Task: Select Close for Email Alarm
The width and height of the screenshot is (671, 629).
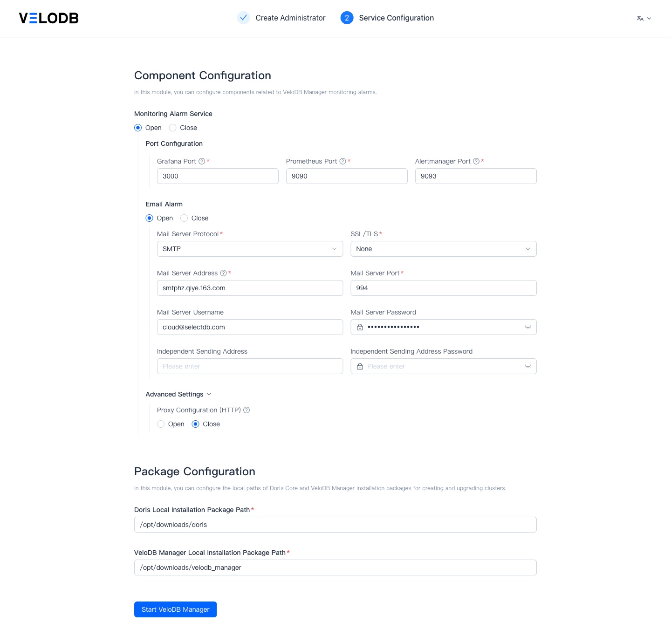Action: coord(194,218)
